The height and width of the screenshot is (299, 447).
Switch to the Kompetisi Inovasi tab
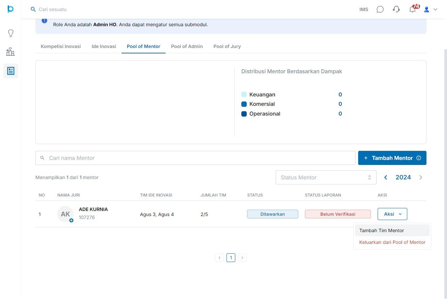(61, 46)
